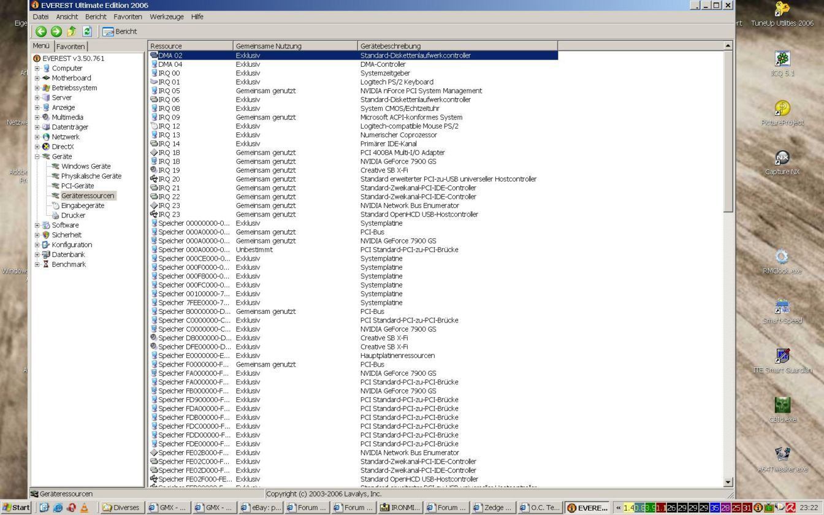824x515 pixels.
Task: Select PCI-Geräte in the tree
Action: click(77, 186)
